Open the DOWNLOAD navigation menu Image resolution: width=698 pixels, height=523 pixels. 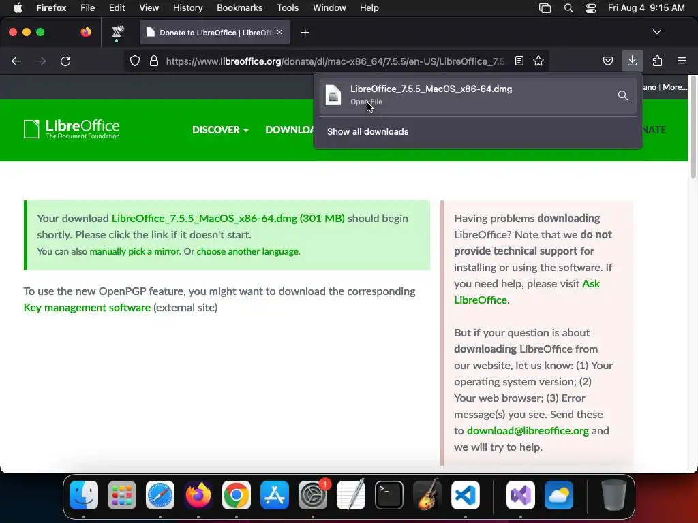click(x=289, y=130)
